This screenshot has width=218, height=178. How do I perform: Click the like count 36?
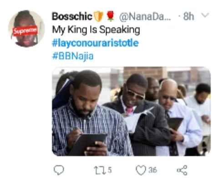[152, 170]
